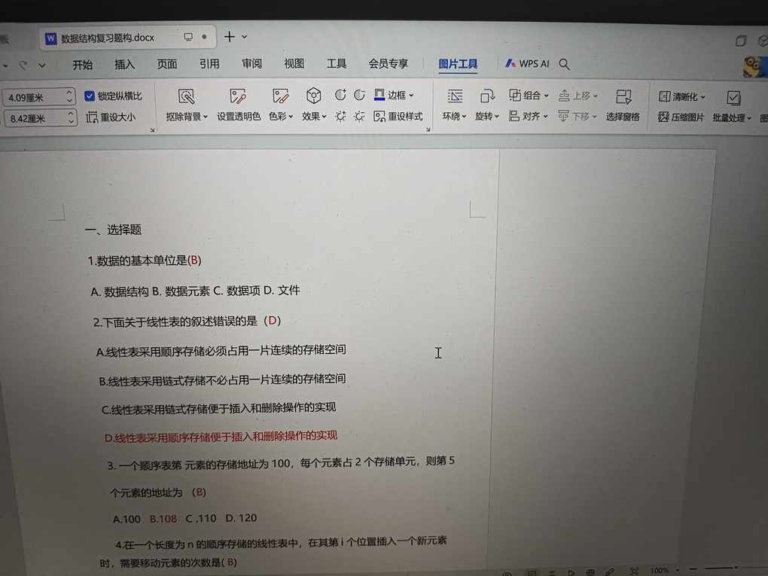Open the 工具 Tools tab

tap(337, 63)
